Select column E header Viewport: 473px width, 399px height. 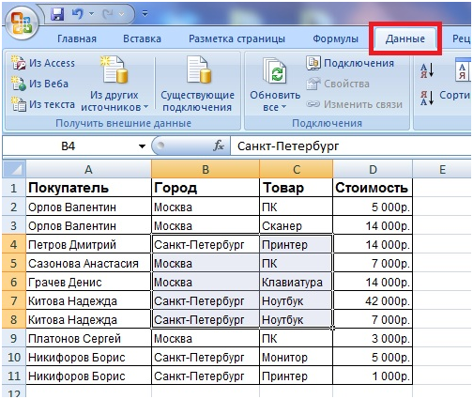[442, 169]
